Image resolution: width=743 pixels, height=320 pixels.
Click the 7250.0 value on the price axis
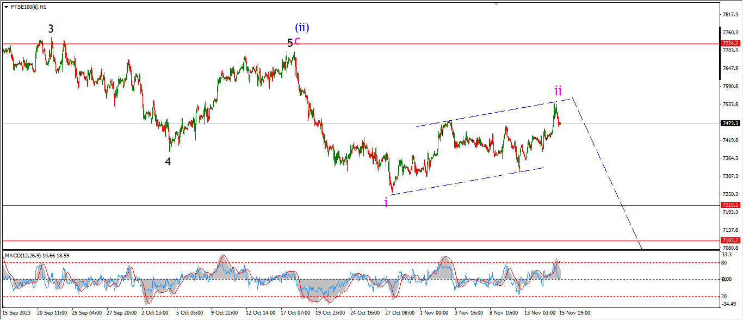(729, 194)
